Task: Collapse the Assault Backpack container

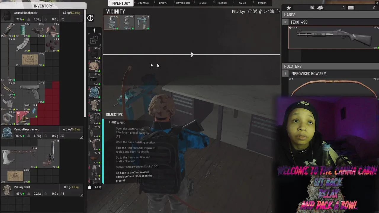Action: click(x=82, y=21)
